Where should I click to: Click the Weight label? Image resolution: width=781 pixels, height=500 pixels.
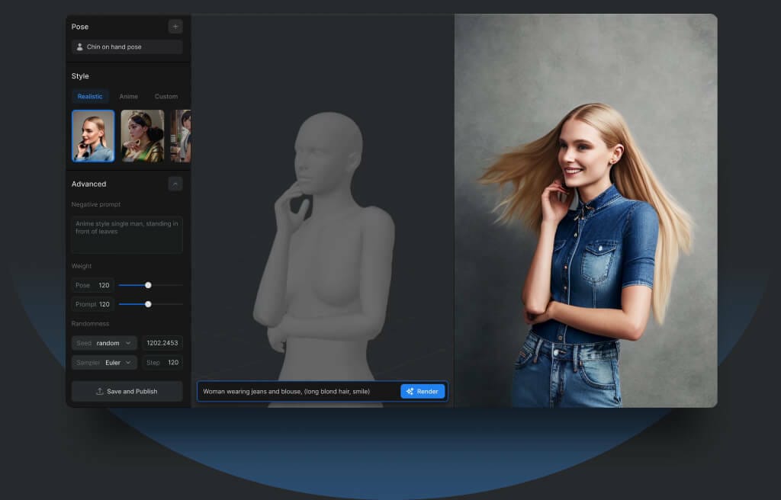pyautogui.click(x=81, y=266)
